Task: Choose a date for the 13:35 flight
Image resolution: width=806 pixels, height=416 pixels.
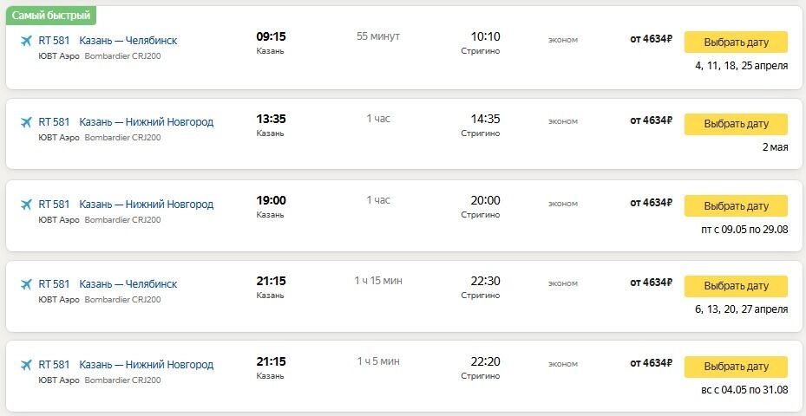Action: click(x=736, y=124)
